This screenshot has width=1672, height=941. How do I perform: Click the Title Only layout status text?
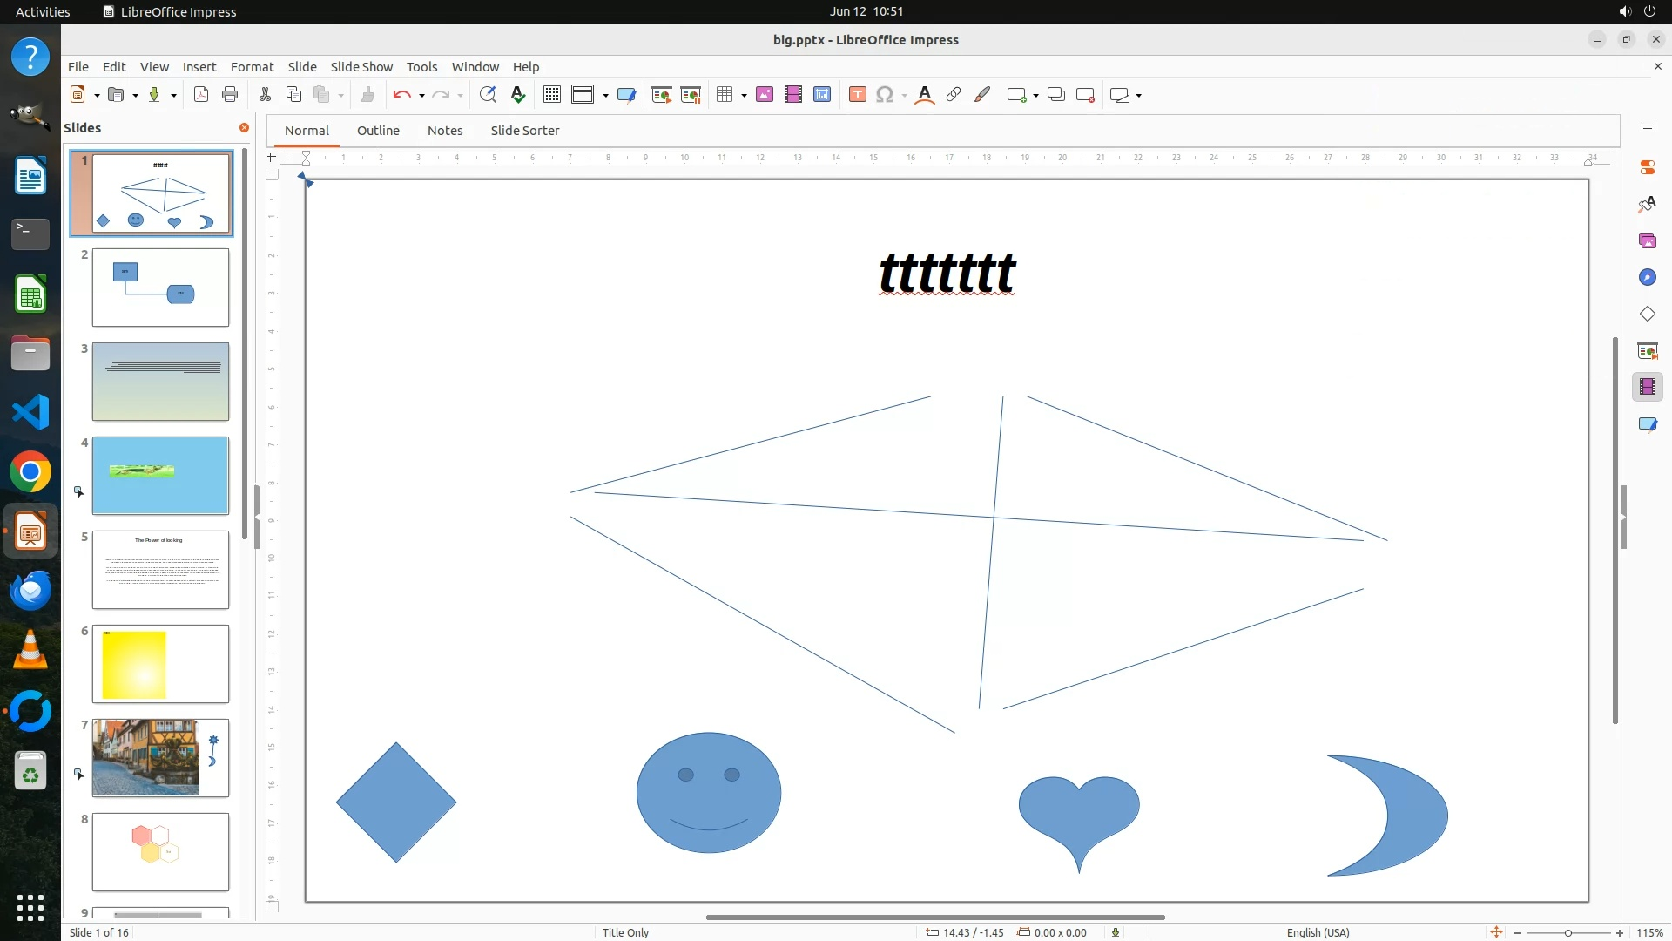625,932
